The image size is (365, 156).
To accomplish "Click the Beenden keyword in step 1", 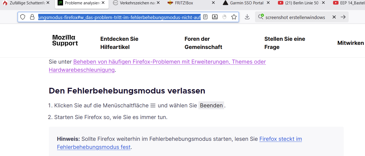I will 211,105.
